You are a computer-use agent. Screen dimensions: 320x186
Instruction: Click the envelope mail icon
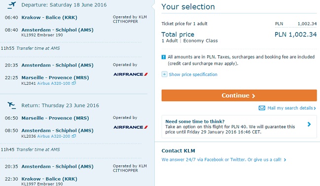(262, 108)
